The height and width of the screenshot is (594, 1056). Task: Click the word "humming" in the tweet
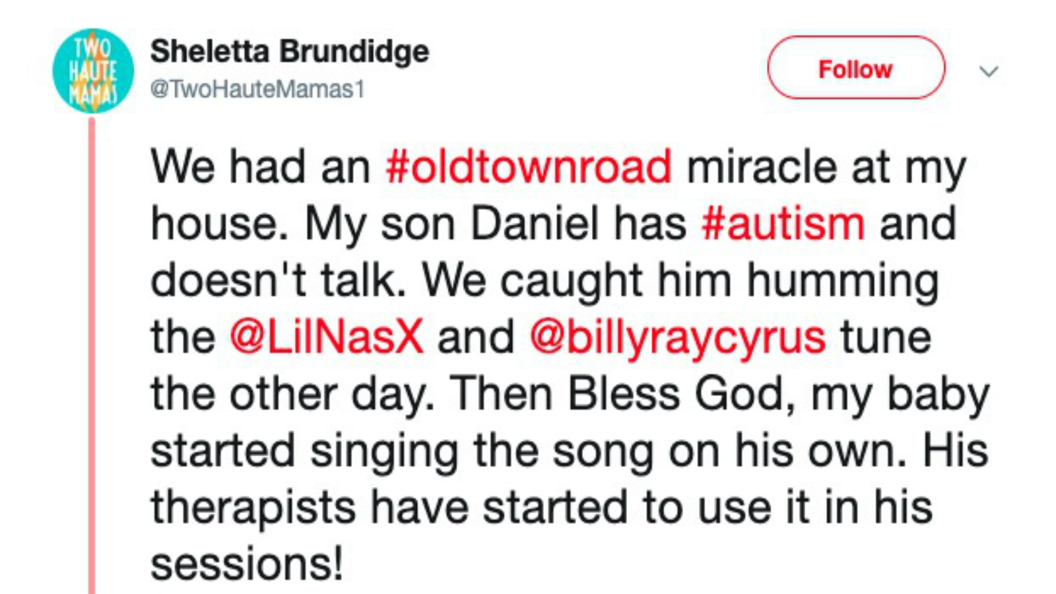pos(842,280)
